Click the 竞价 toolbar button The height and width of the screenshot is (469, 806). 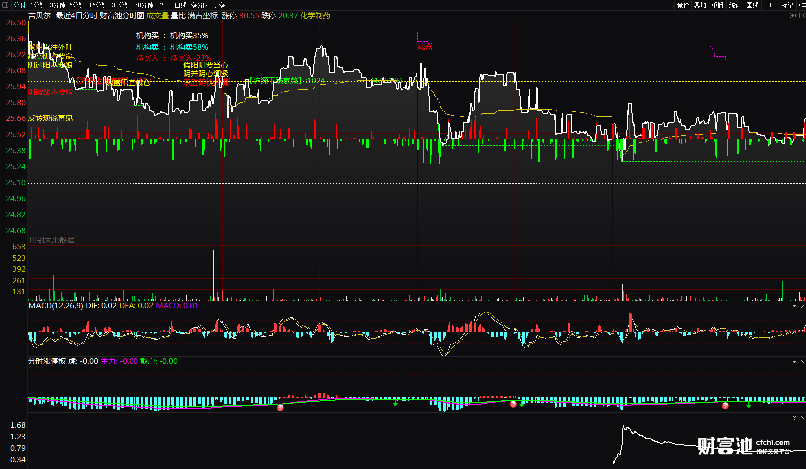click(683, 5)
